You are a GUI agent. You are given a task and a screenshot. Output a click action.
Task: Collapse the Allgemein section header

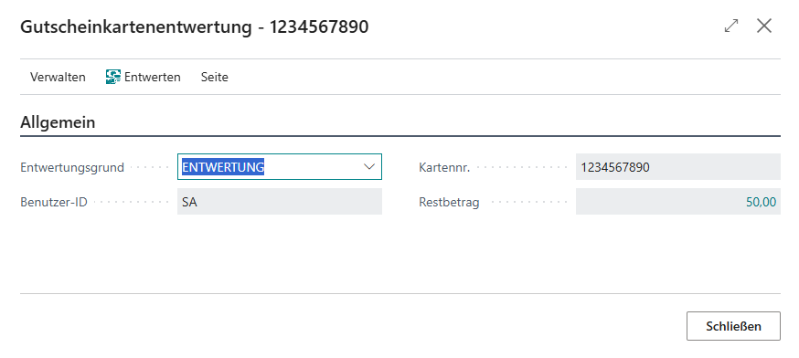pos(58,122)
